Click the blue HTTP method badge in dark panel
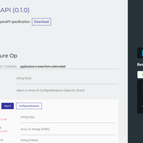The image size is (143, 143). pos(142,53)
